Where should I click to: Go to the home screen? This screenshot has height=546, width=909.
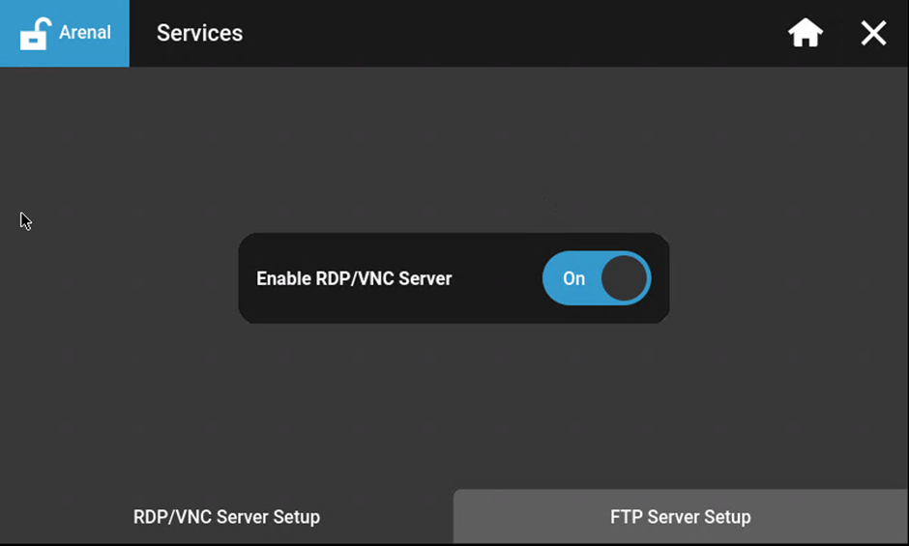click(805, 34)
